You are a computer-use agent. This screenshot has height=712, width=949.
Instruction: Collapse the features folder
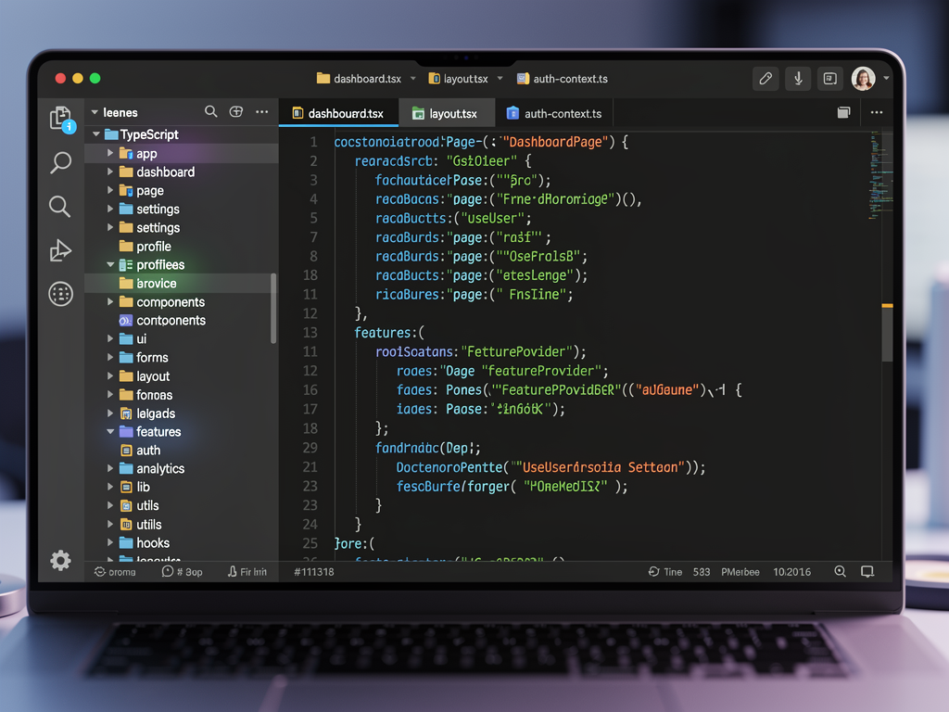(110, 432)
